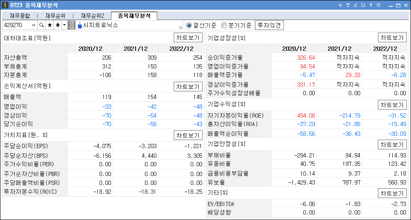Click the 주당순자산(BPS) value 4,440

149,156
